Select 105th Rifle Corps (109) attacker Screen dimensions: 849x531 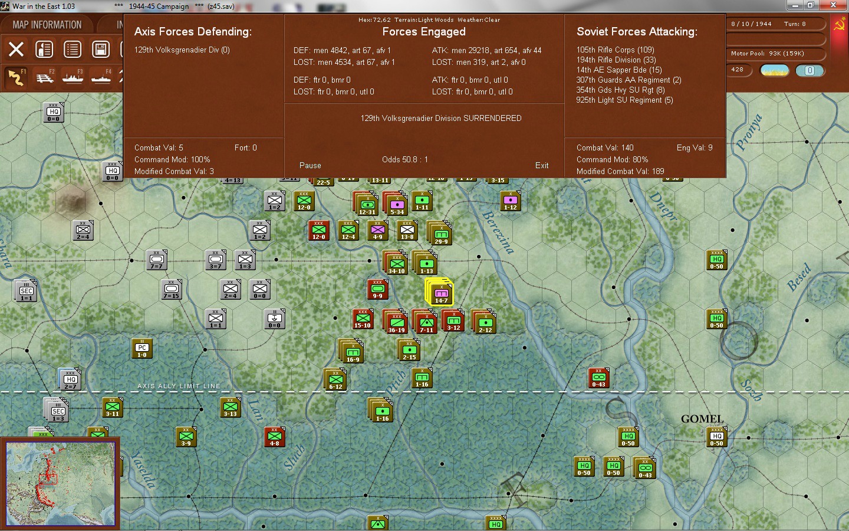[616, 50]
